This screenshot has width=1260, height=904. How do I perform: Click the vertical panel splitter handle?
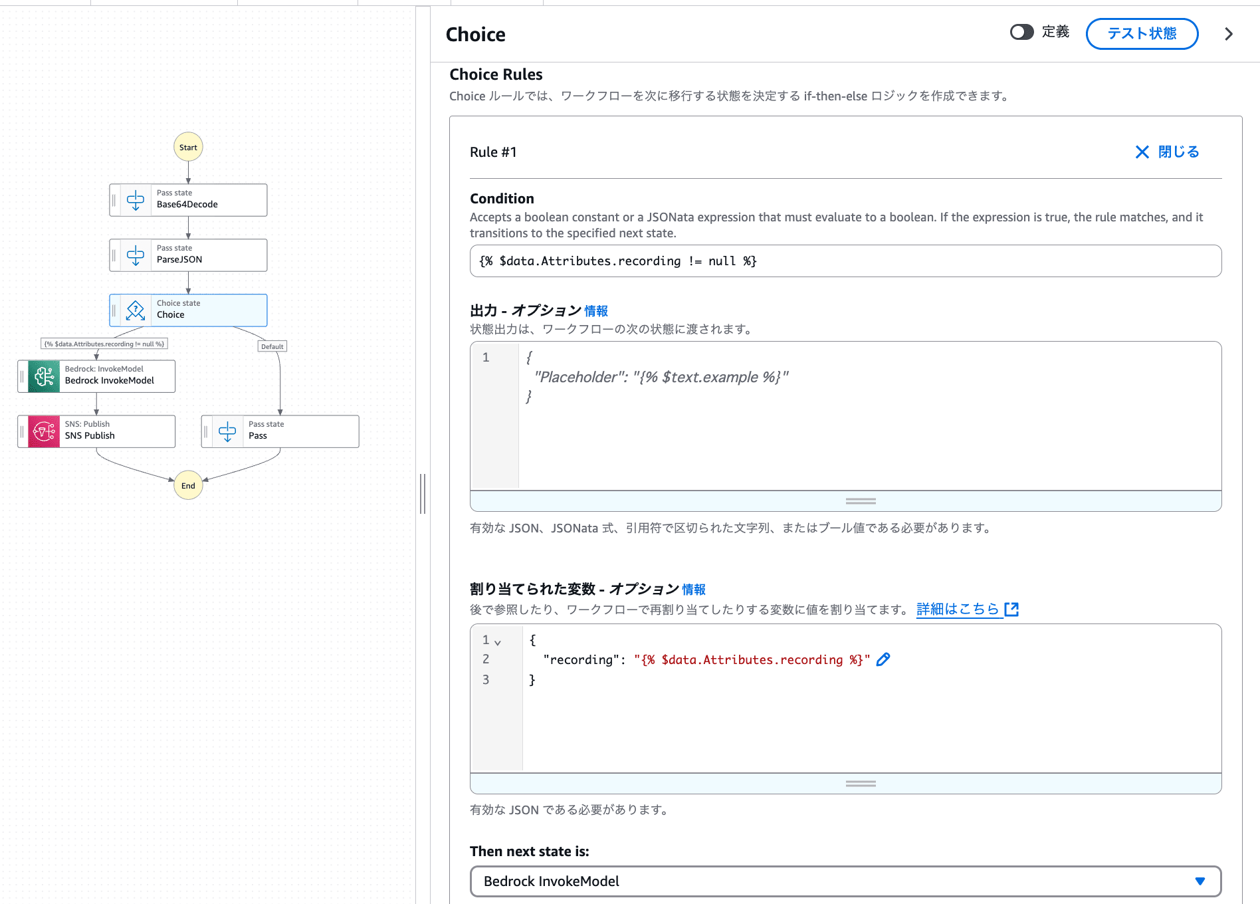tap(423, 494)
